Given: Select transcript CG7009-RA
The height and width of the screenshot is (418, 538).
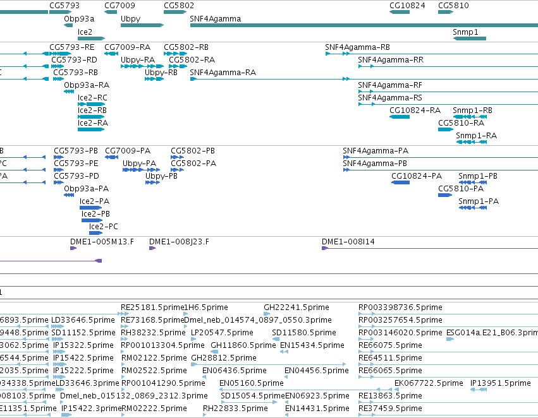Looking at the screenshot, I should point(127,47).
